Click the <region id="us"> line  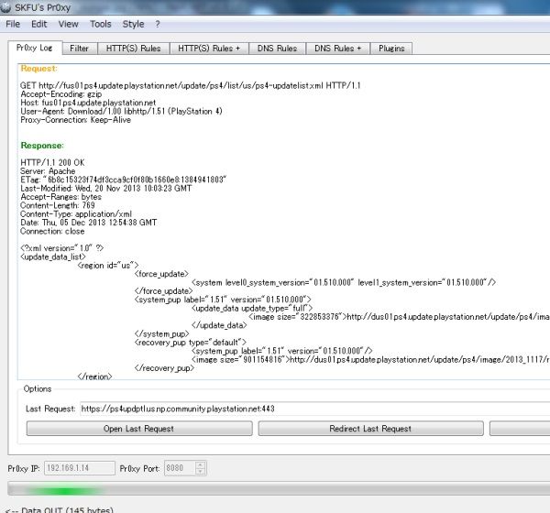point(108,266)
